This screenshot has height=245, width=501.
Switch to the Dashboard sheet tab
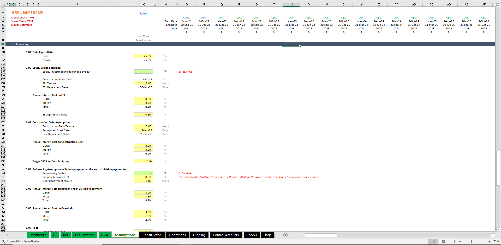(x=38, y=235)
